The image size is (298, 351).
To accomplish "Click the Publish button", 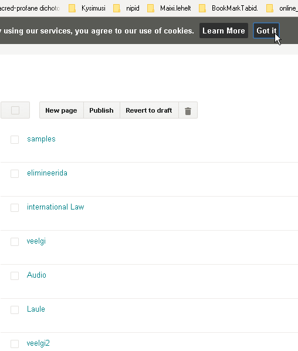I will click(102, 110).
